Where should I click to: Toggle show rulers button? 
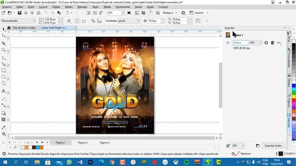tap(137, 13)
